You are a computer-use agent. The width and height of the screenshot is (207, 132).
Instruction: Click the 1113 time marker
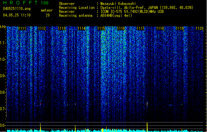62,28
